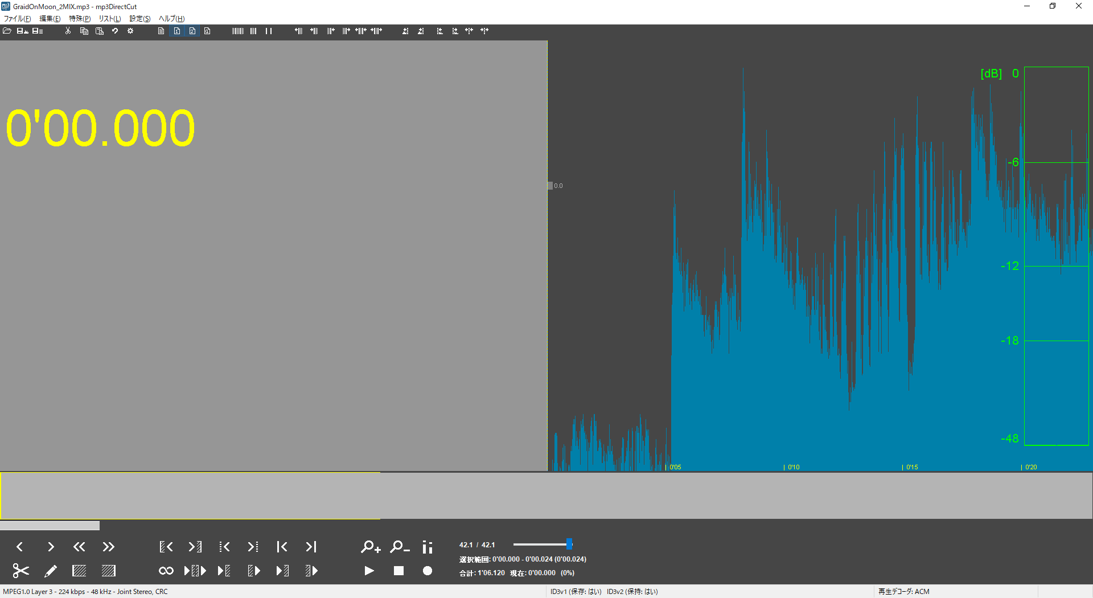Go to the track end with the right-chevron-bar button
Screen dimensions: 1093x598
(311, 547)
